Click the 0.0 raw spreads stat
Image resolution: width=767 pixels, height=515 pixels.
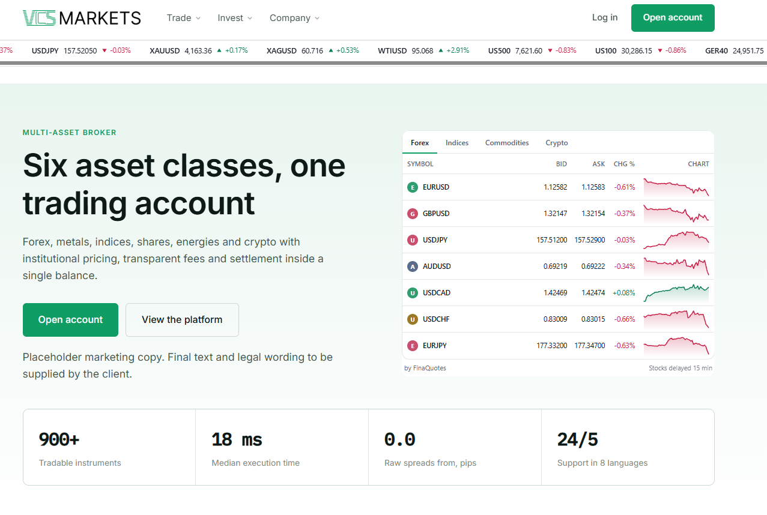[x=455, y=448]
